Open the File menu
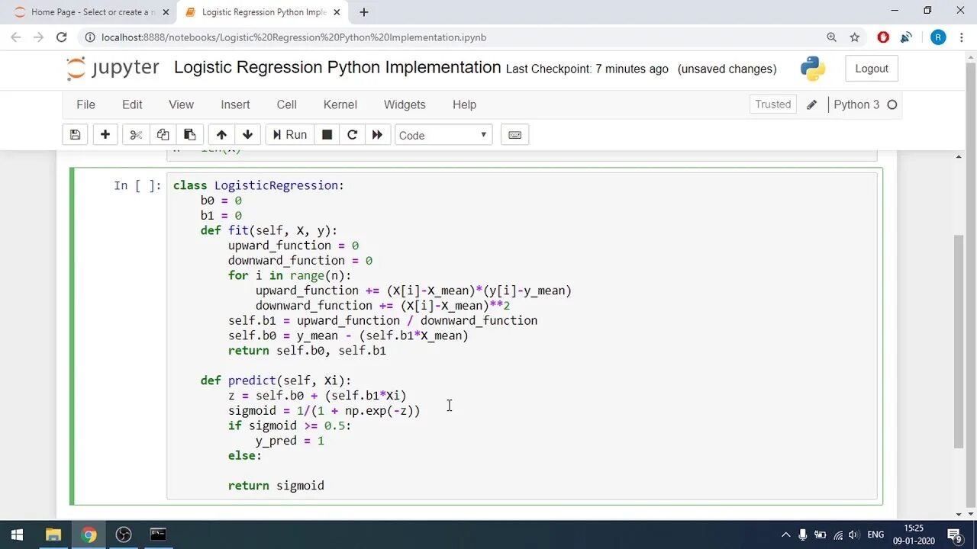The image size is (977, 549). [85, 104]
